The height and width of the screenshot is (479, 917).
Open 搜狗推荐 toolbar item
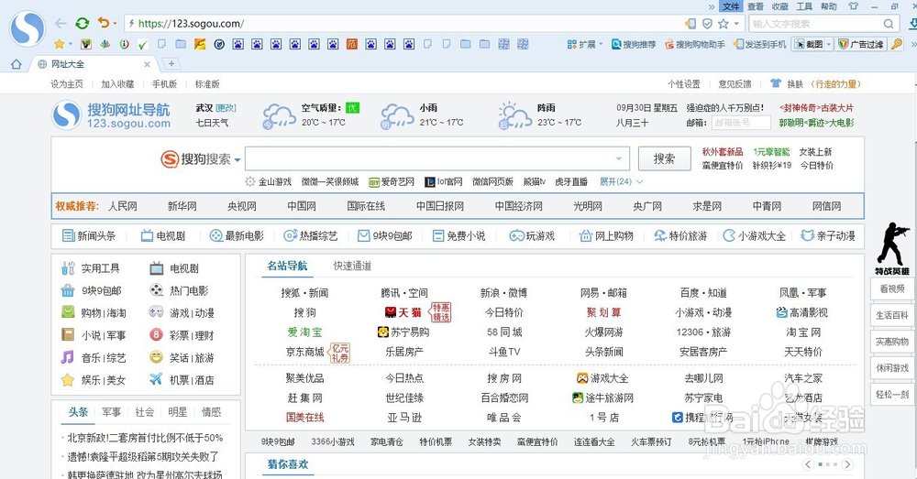(634, 44)
